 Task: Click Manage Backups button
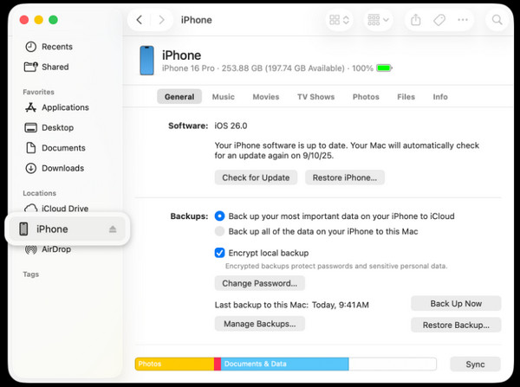pyautogui.click(x=260, y=324)
